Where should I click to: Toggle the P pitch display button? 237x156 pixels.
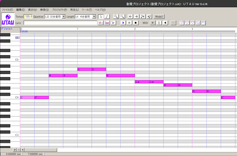15,149
